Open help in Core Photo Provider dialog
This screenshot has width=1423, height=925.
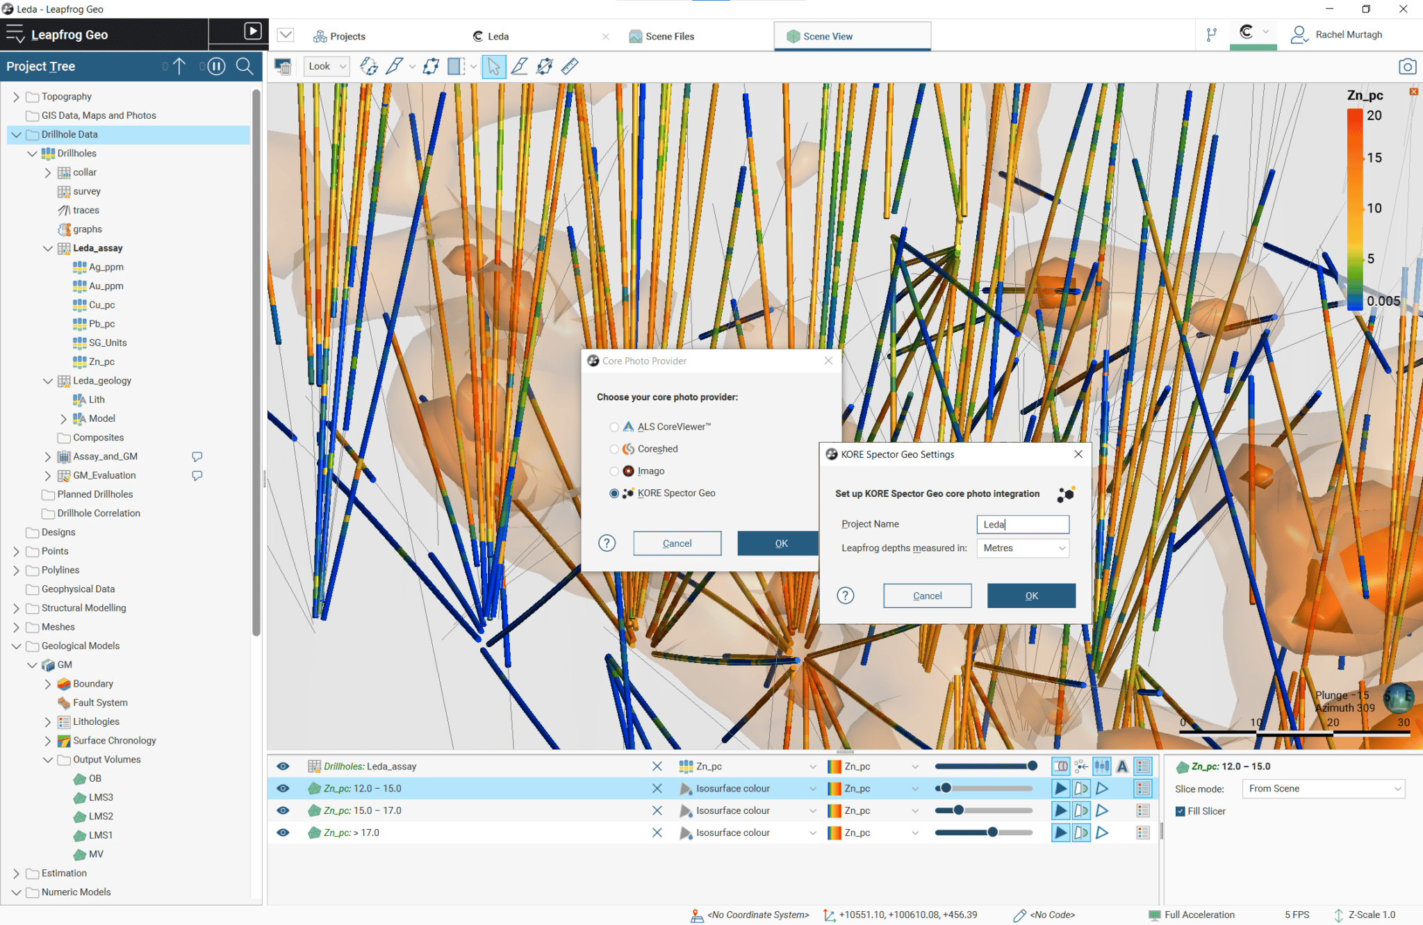pyautogui.click(x=607, y=543)
